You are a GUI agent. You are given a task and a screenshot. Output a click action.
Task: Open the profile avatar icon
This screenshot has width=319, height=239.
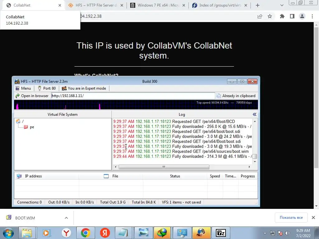pos(302,16)
